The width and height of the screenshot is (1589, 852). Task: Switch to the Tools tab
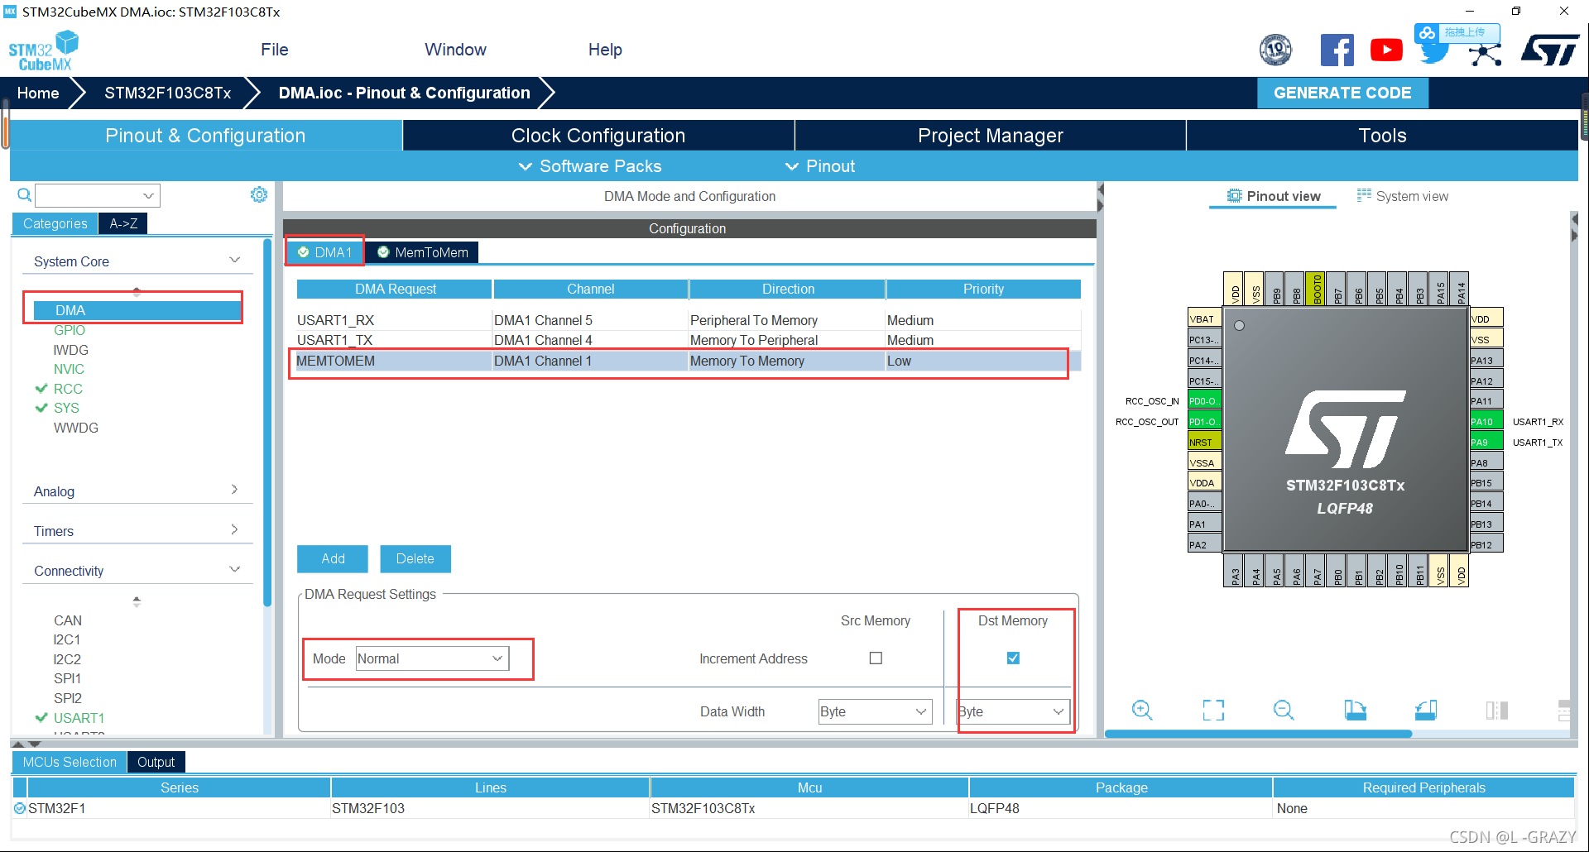pyautogui.click(x=1382, y=136)
